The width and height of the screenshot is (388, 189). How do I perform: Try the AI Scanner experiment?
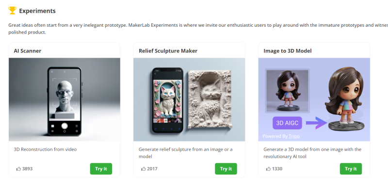point(101,169)
